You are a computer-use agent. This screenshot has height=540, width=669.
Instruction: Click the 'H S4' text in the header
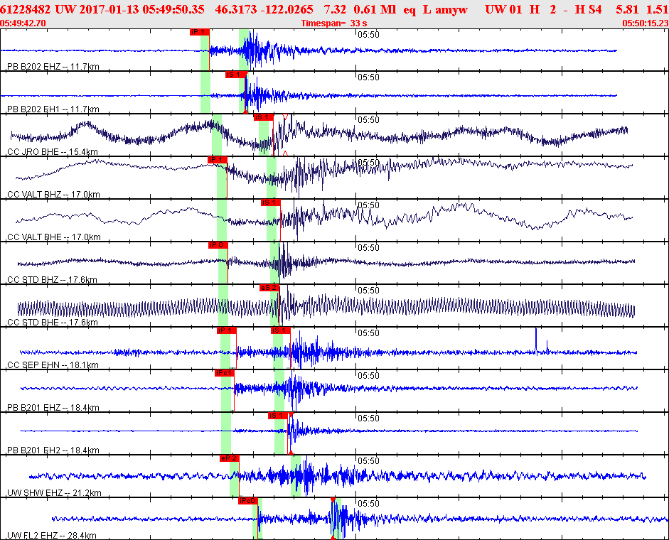click(589, 9)
